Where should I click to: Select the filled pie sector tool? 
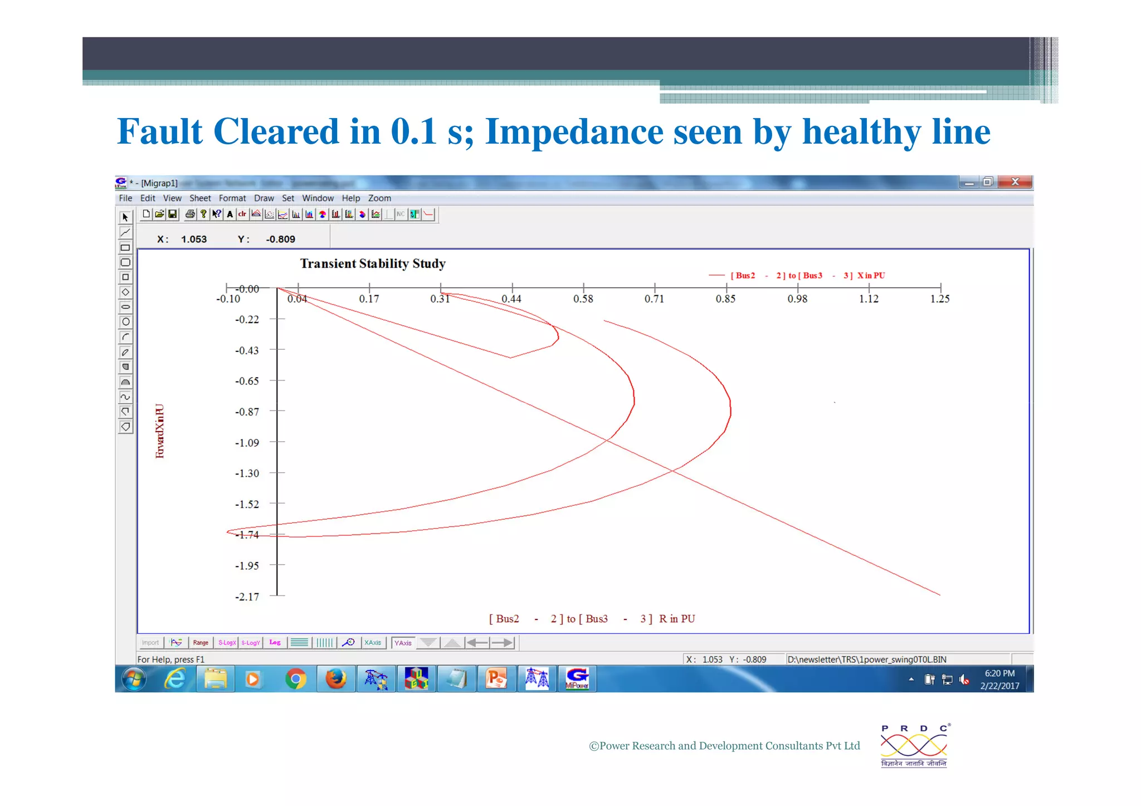(125, 367)
